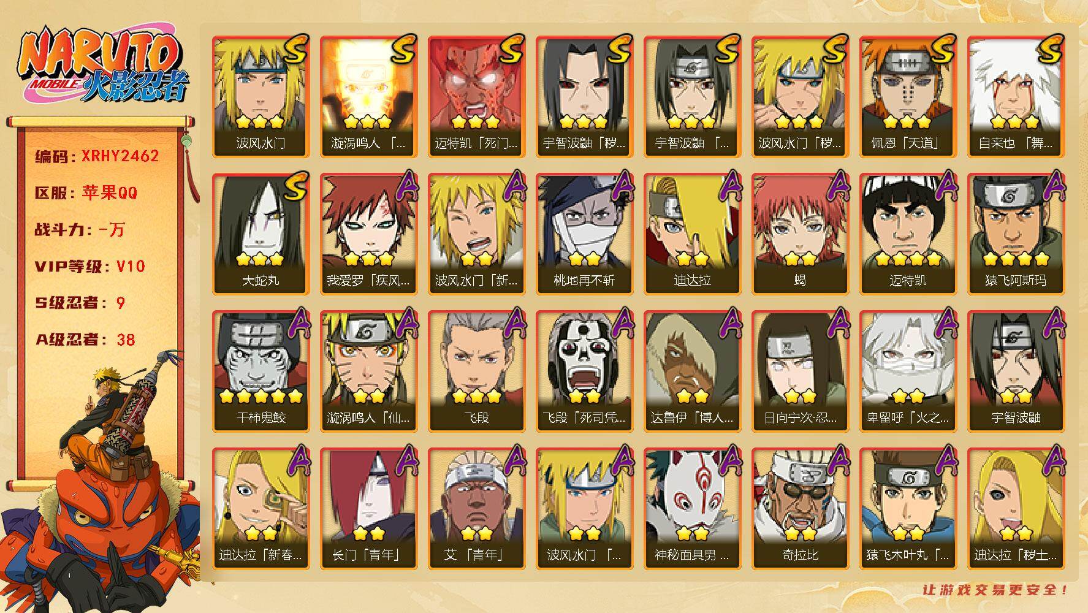Viewport: 1088px width, 613px height.
Task: Open the 蝎 ninja card
Action: tap(800, 234)
